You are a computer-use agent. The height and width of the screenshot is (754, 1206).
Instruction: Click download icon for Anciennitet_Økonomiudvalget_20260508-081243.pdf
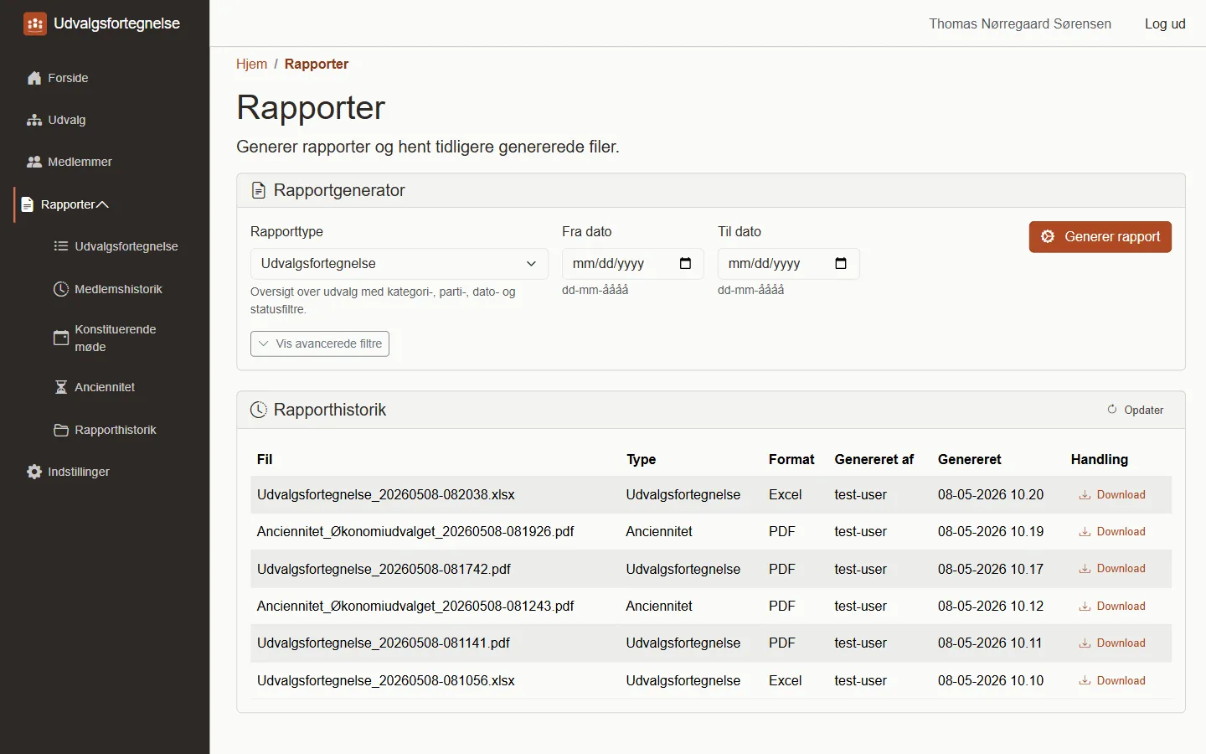pos(1085,607)
